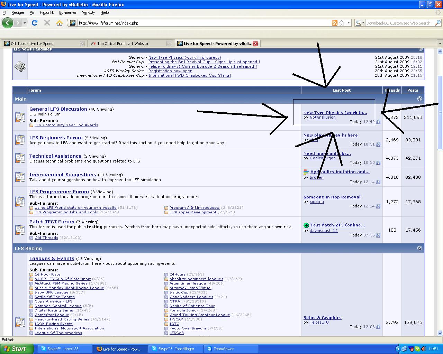Switch to the Off Topic tab
Screen dimensions: 443x354
(43, 44)
